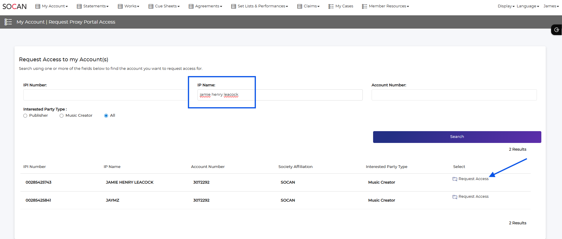Viewport: 562px width, 239px height.
Task: Select the Music Creator radio button
Action: click(x=61, y=116)
